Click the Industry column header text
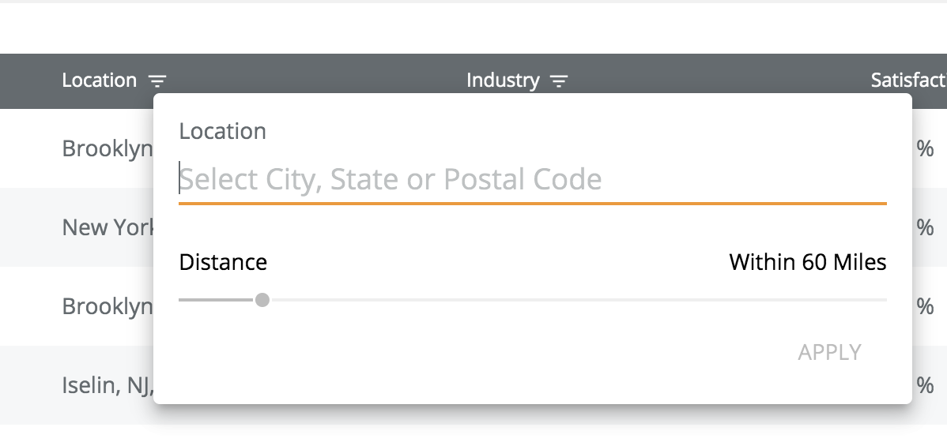This screenshot has height=442, width=947. point(503,81)
